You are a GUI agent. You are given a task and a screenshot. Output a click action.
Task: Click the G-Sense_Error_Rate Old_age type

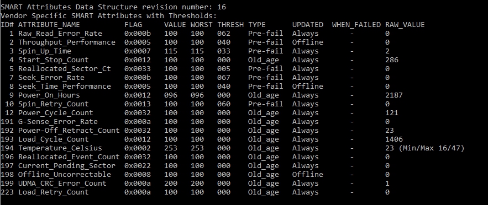click(263, 122)
